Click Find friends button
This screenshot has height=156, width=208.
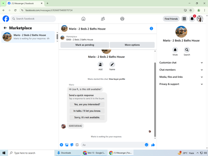click(171, 19)
